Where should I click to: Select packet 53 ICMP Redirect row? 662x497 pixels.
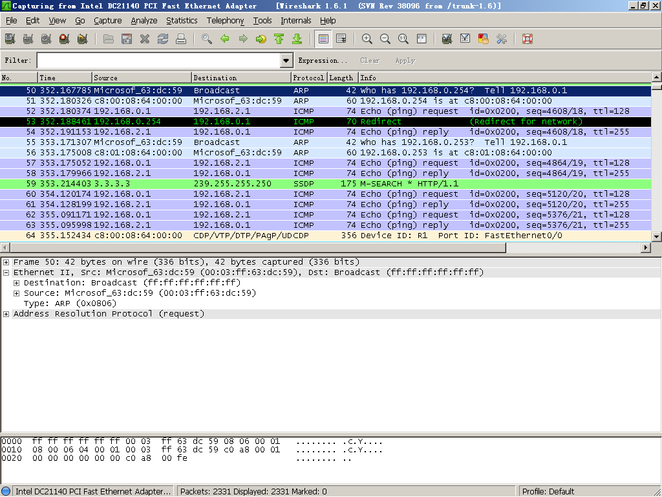pyautogui.click(x=326, y=122)
